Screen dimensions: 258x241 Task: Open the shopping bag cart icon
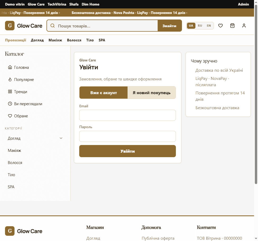pos(232,26)
